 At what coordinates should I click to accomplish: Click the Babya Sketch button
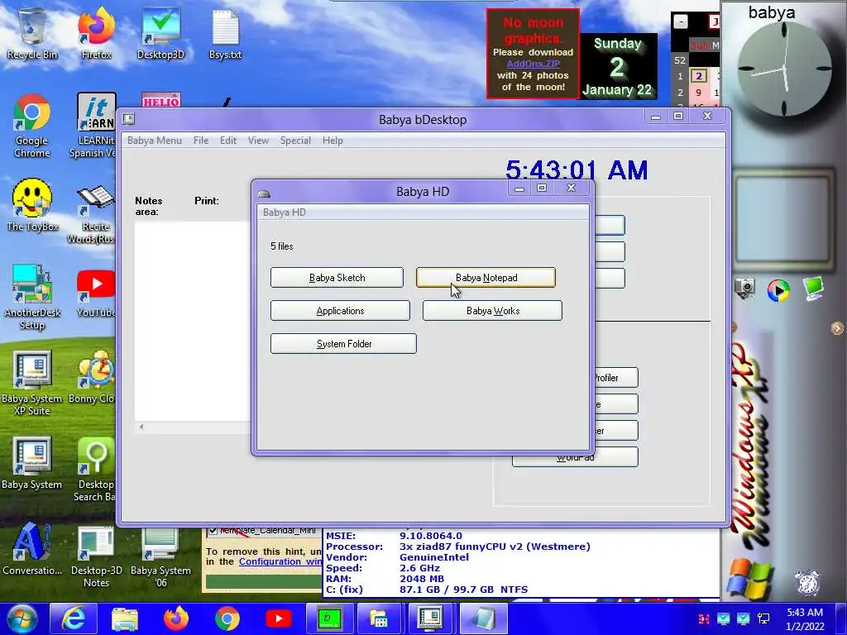pyautogui.click(x=337, y=278)
